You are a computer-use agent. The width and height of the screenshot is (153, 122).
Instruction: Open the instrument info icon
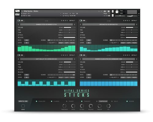(109, 11)
